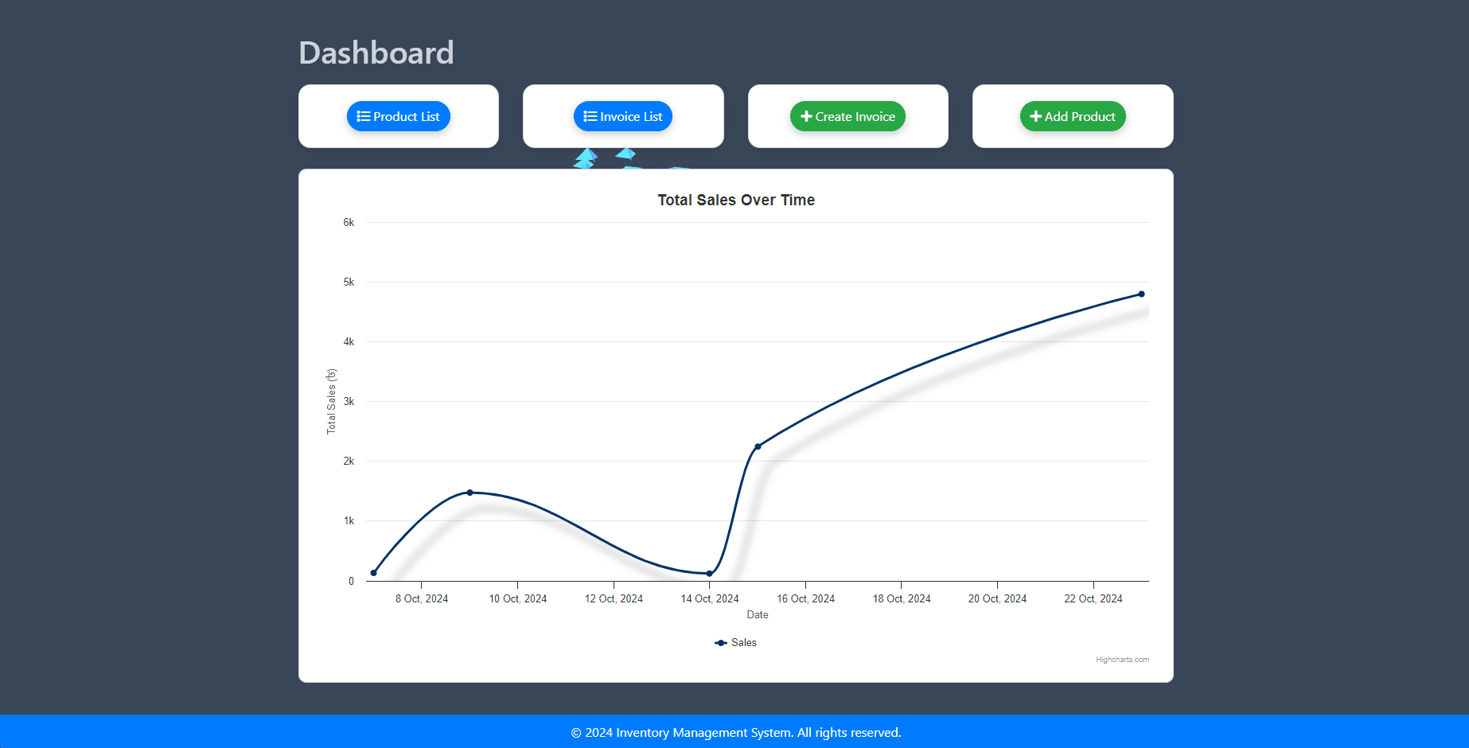
Task: Select the peak data point near 9 Oct
Action: (x=470, y=493)
